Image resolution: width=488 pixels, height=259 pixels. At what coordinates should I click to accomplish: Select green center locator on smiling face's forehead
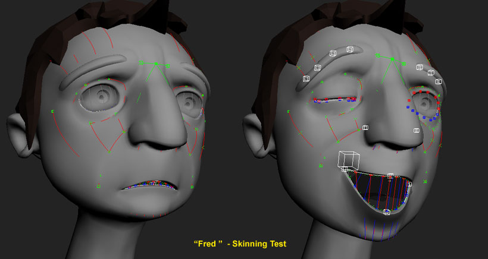click(392, 59)
